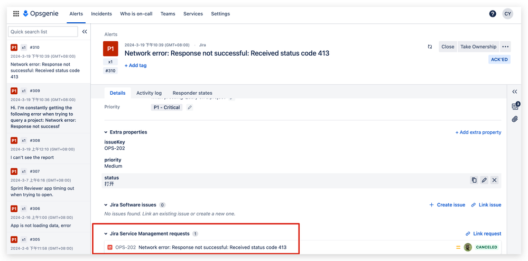Click + Add extra property link
This screenshot has height=261, width=528.
(478, 132)
